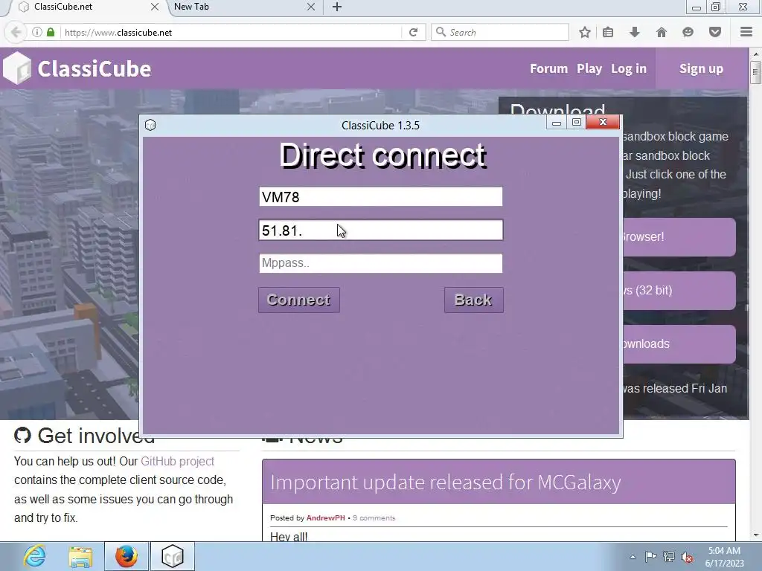Viewport: 762px width, 571px height.
Task: Click the Back button in Direct connect
Action: tap(473, 300)
